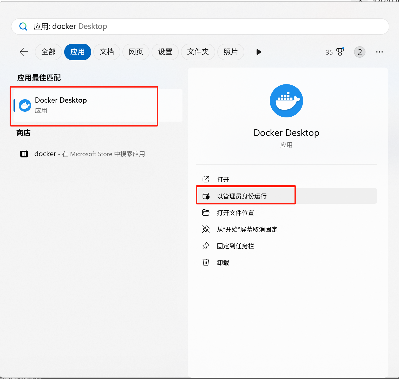Click the unpin icon for Start screen

click(206, 229)
